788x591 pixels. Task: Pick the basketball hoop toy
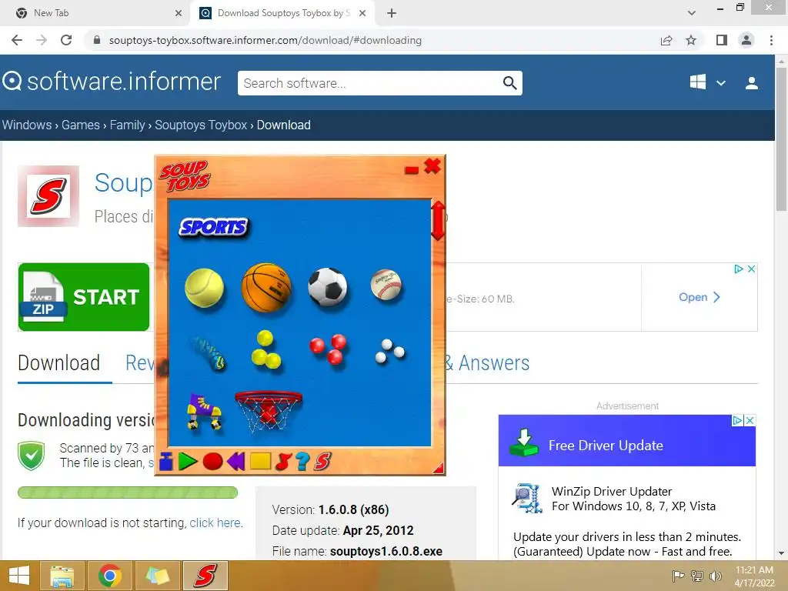(269, 411)
